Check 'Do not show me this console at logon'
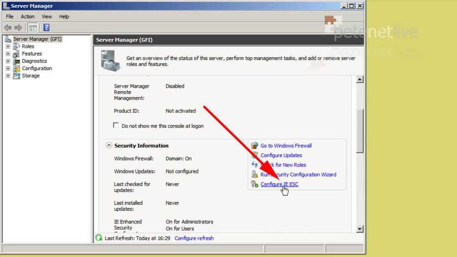 tap(116, 125)
